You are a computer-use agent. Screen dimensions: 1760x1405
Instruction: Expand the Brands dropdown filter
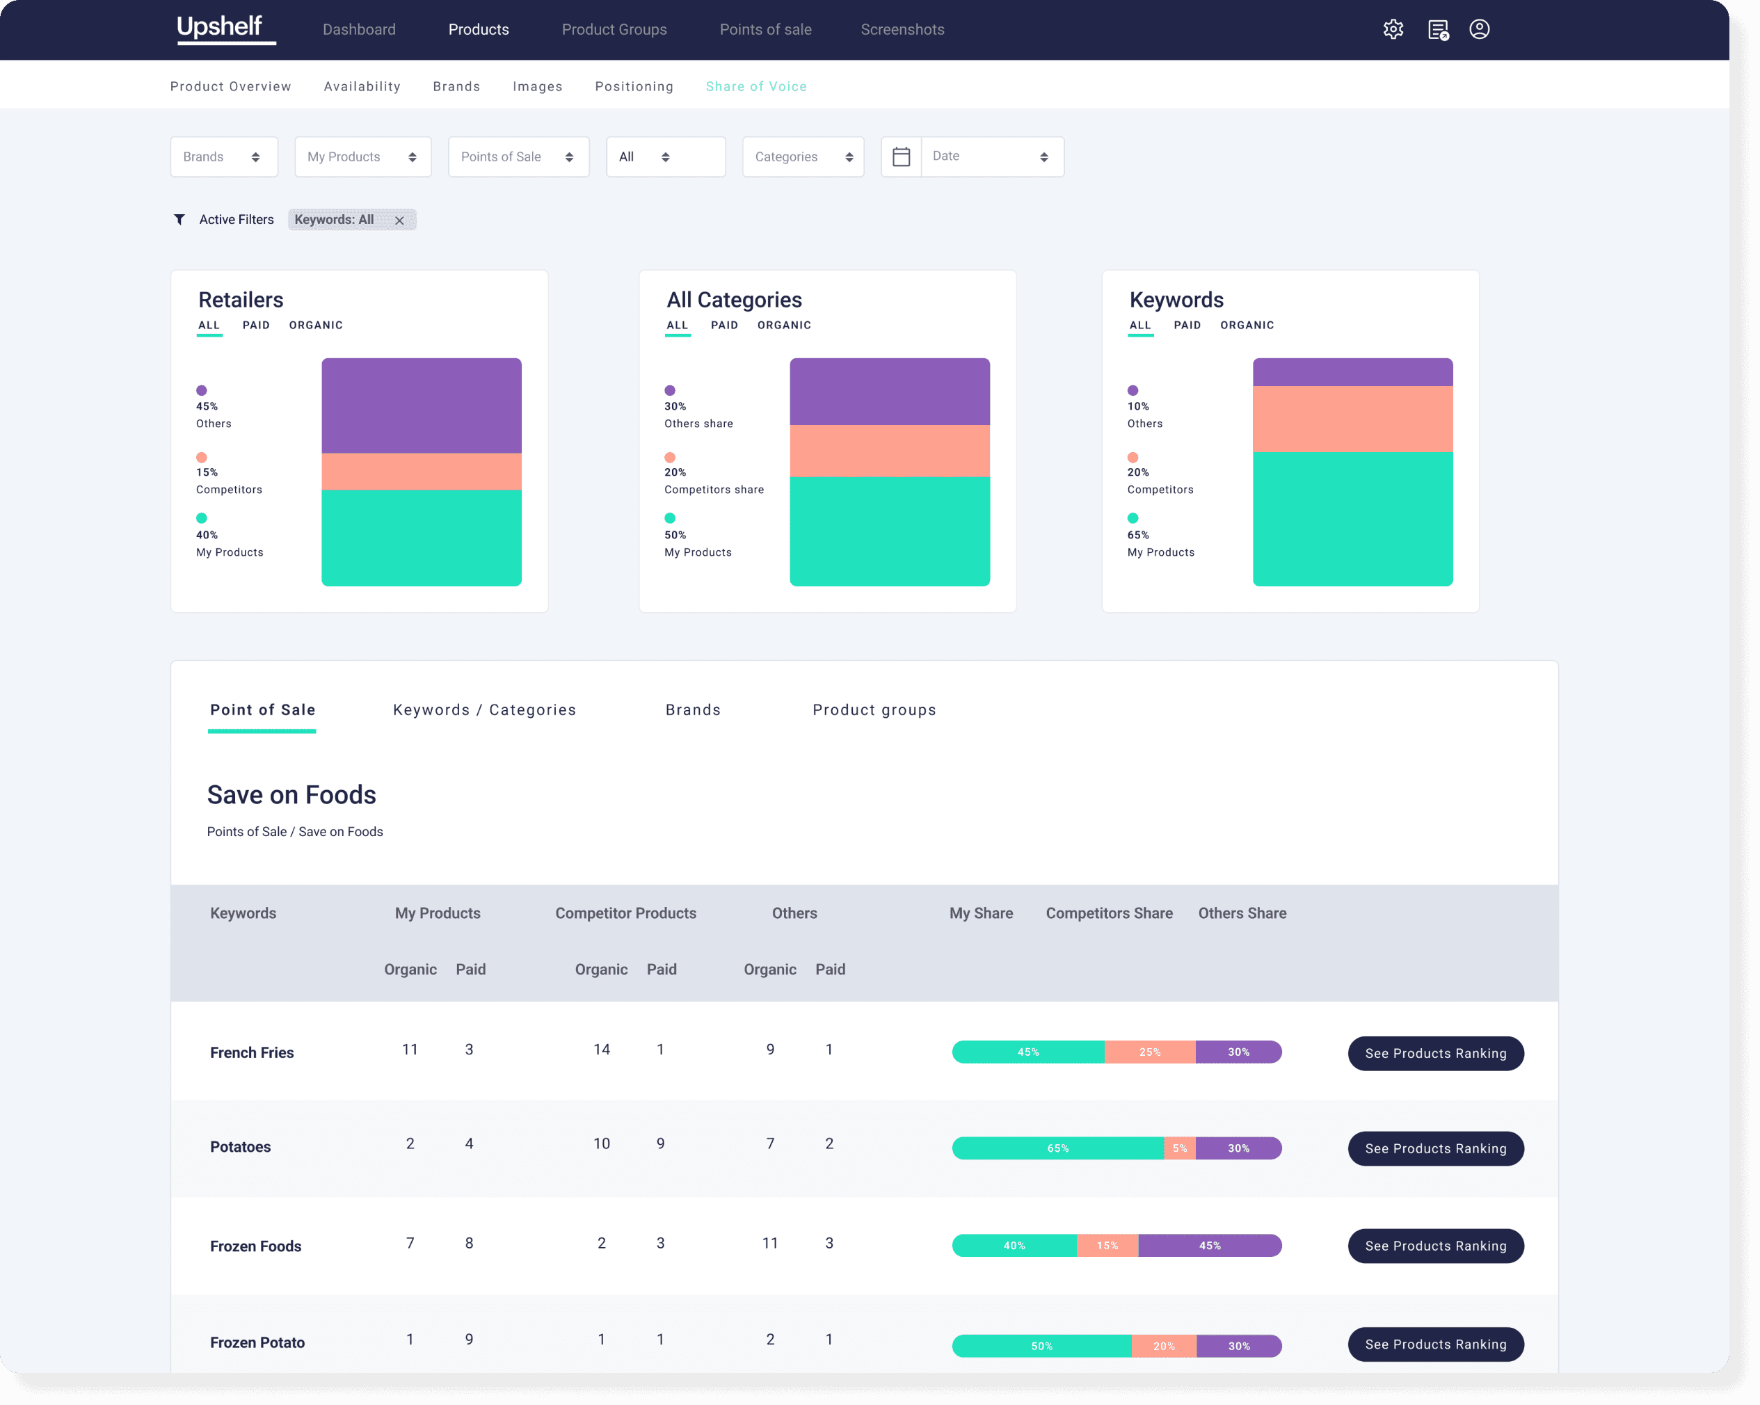(224, 156)
